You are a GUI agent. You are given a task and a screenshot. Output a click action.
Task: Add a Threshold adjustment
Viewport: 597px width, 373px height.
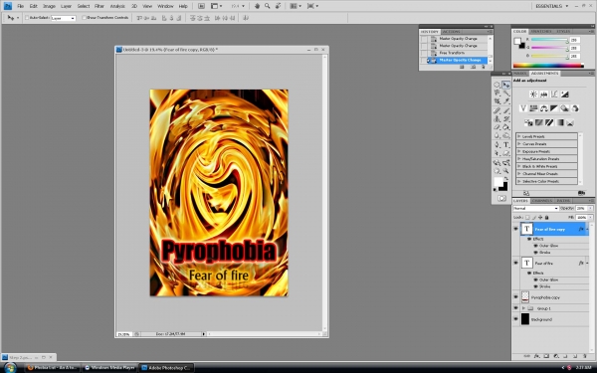(x=549, y=122)
